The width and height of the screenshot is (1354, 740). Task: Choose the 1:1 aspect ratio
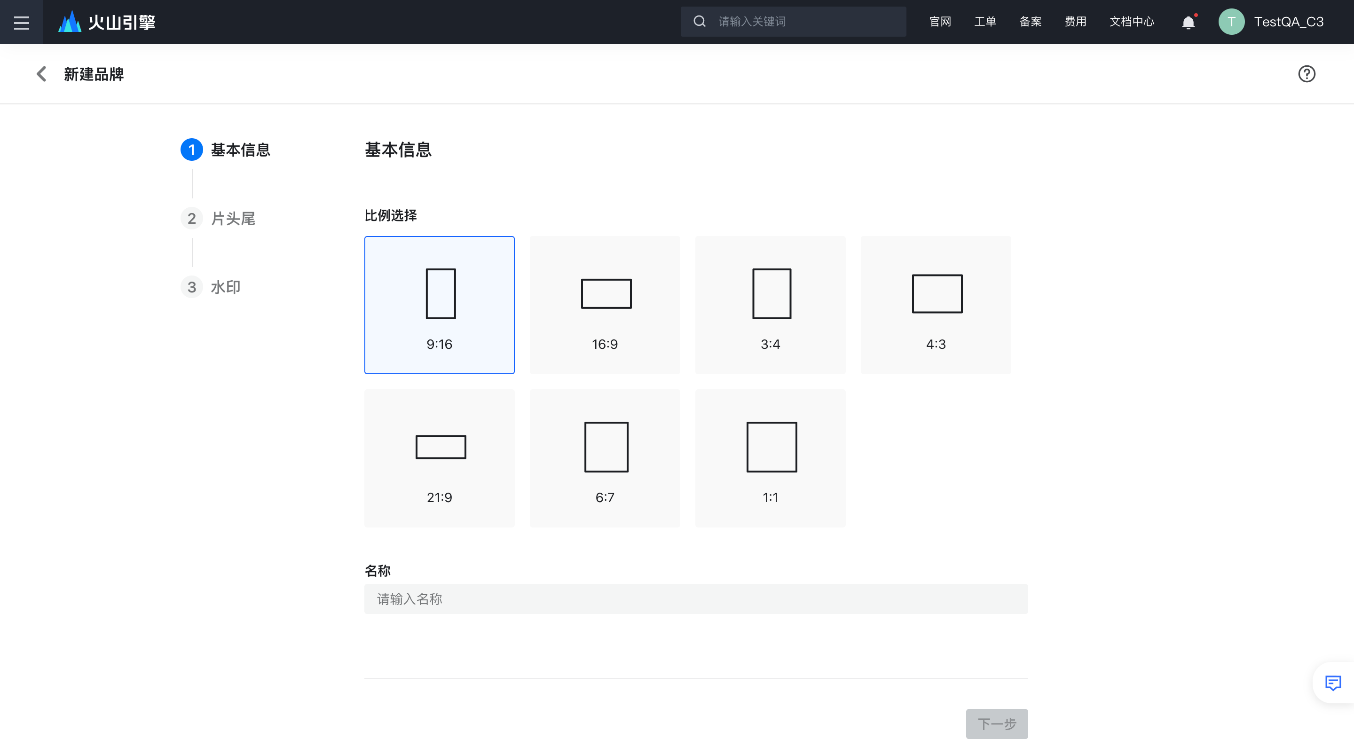tap(770, 458)
